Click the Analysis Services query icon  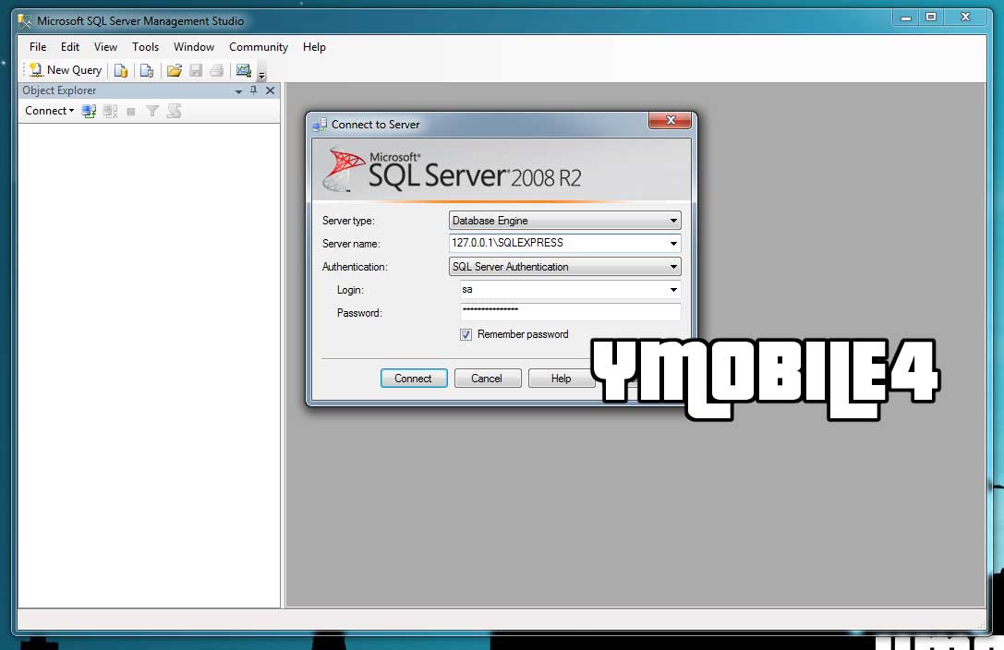pos(147,70)
